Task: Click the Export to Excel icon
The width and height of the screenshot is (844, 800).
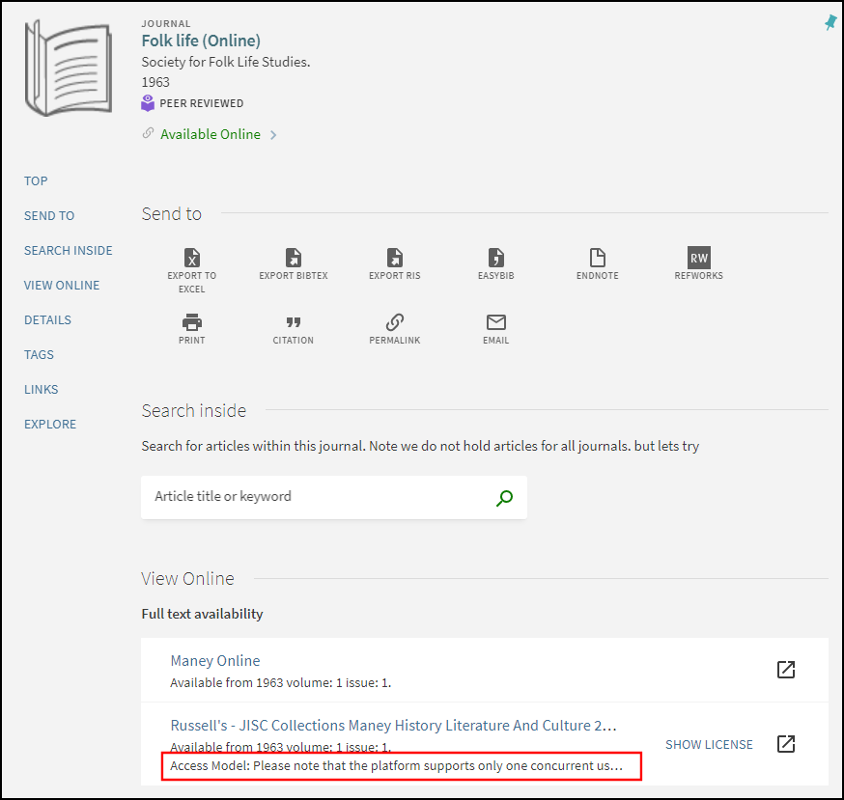Action: (x=191, y=258)
